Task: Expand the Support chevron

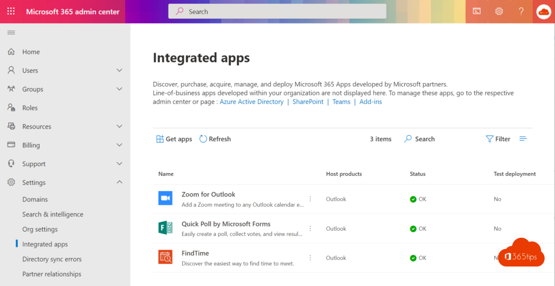Action: (120, 164)
